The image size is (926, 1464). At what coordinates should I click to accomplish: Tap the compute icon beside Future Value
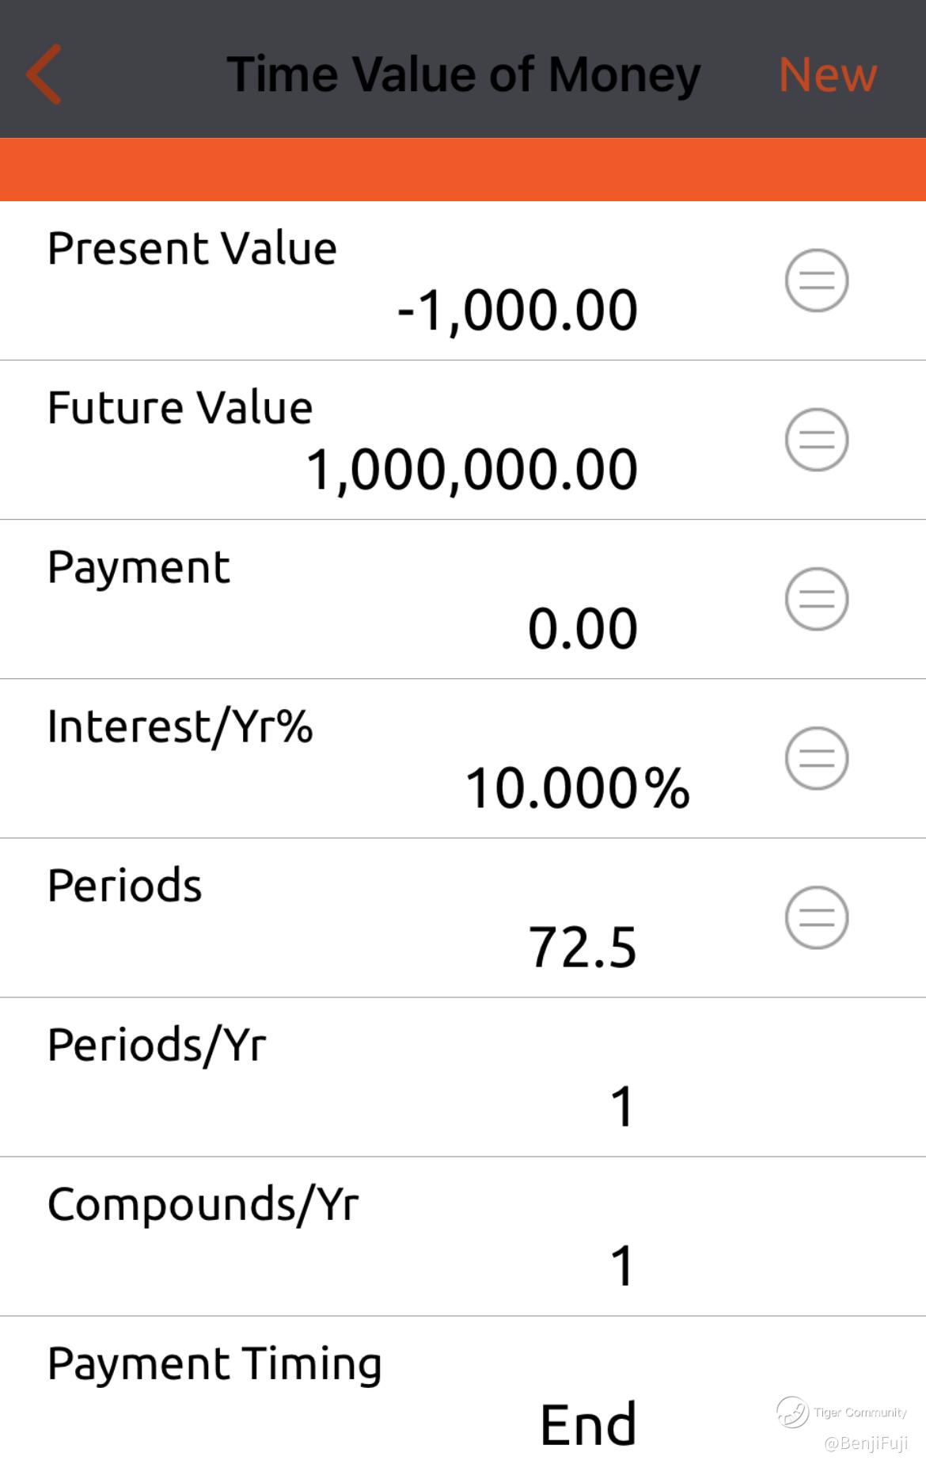coord(817,440)
